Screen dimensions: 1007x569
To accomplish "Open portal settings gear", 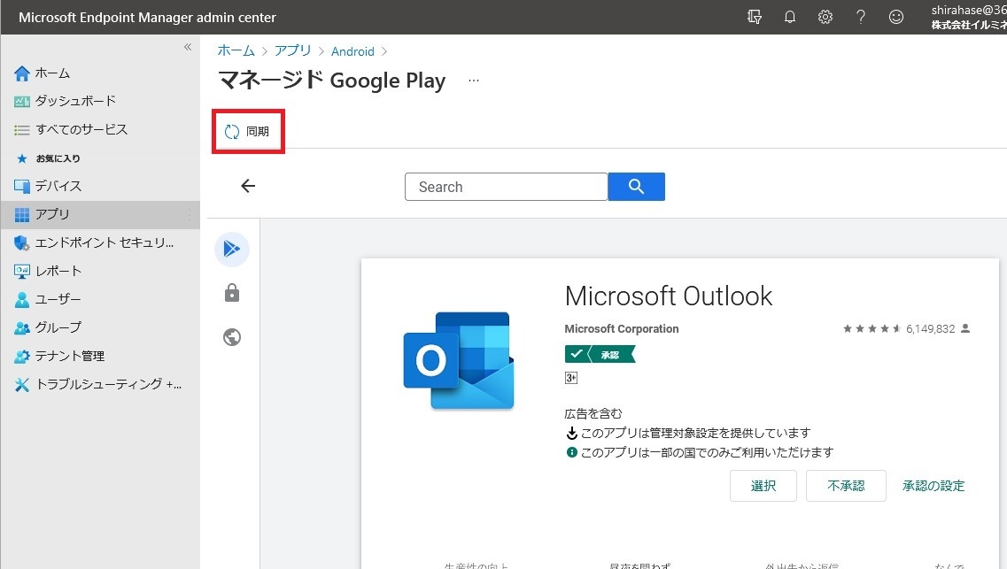I will click(825, 18).
